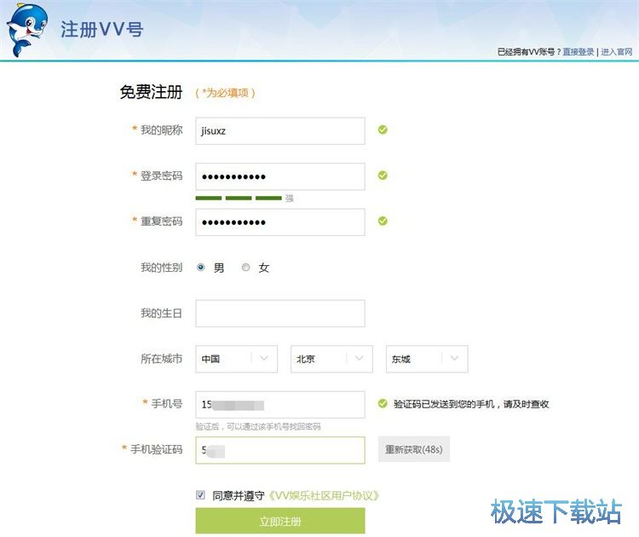Click the nickname field containing jisuxz
This screenshot has height=537, width=639.
280,131
